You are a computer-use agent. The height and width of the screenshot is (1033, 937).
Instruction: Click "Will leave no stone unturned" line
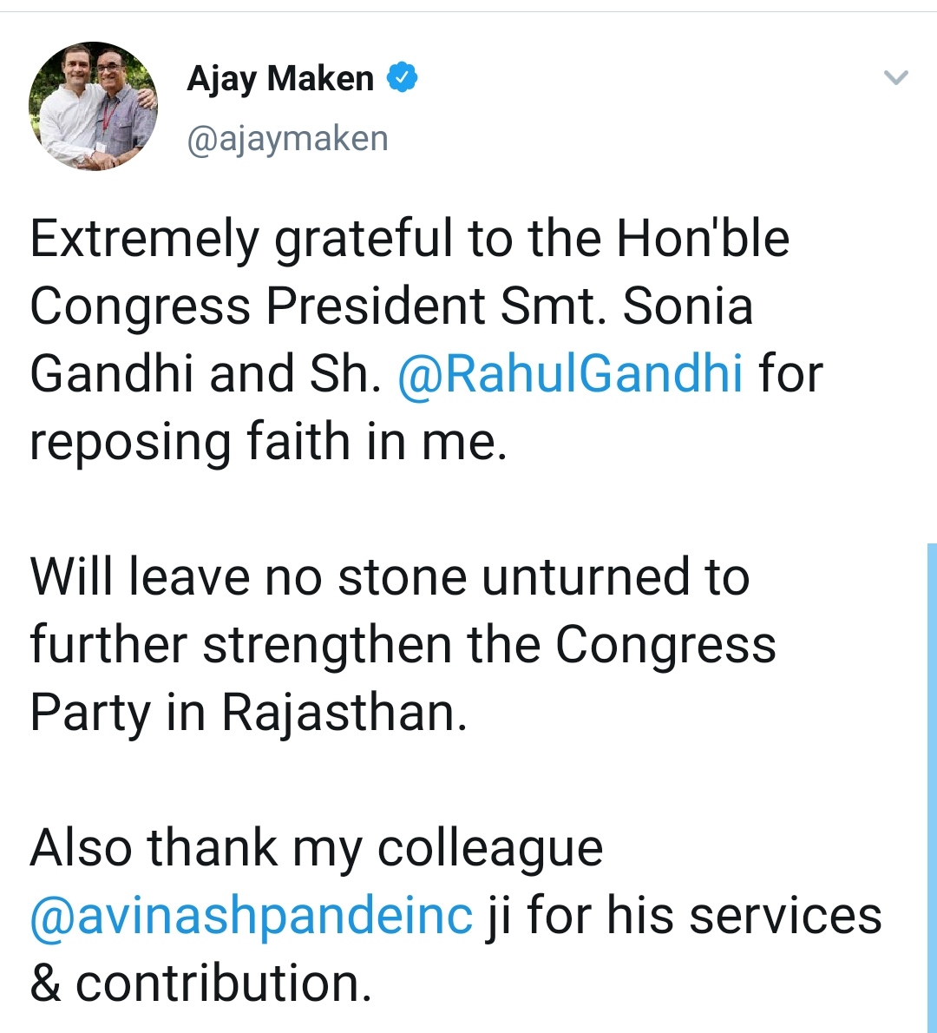390,577
